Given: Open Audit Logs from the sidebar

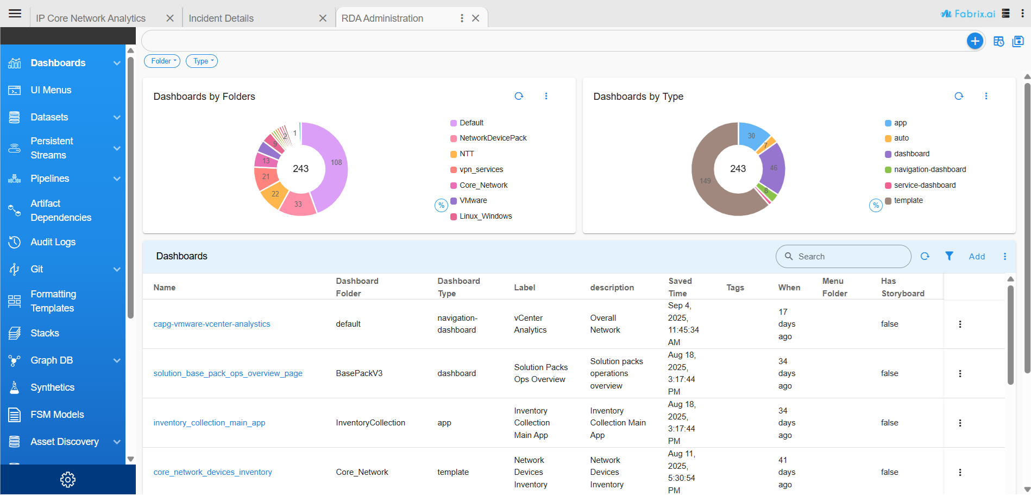Looking at the screenshot, I should [53, 242].
